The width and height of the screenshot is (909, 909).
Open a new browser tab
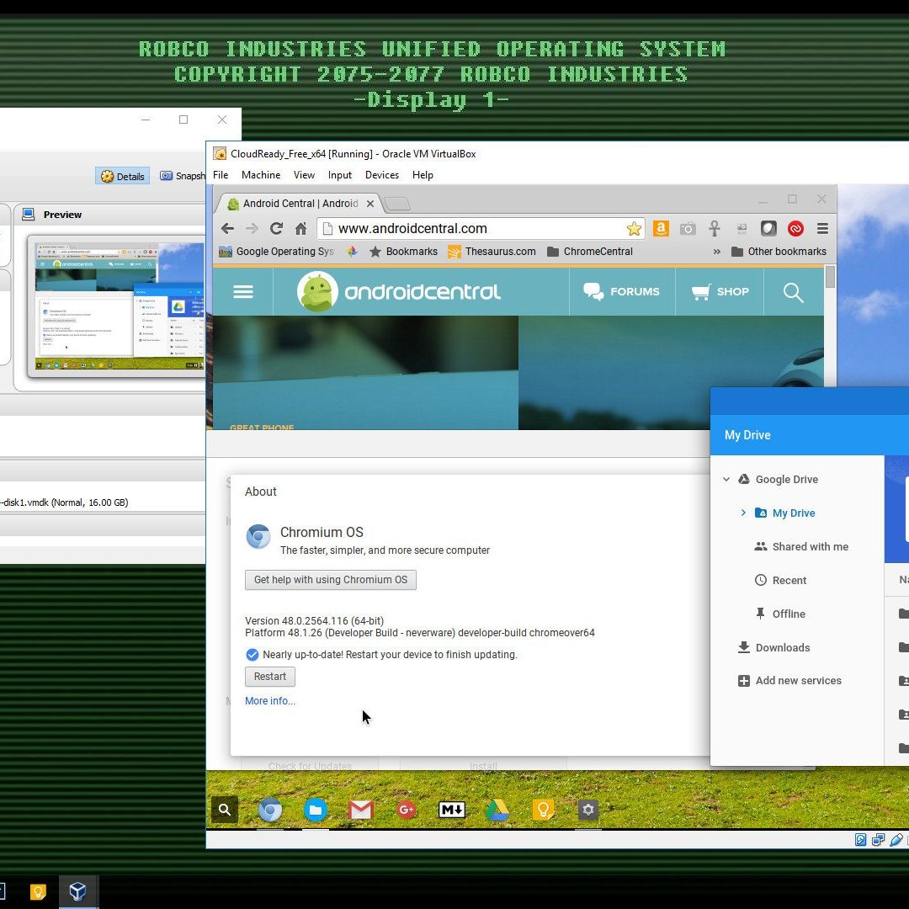point(397,204)
